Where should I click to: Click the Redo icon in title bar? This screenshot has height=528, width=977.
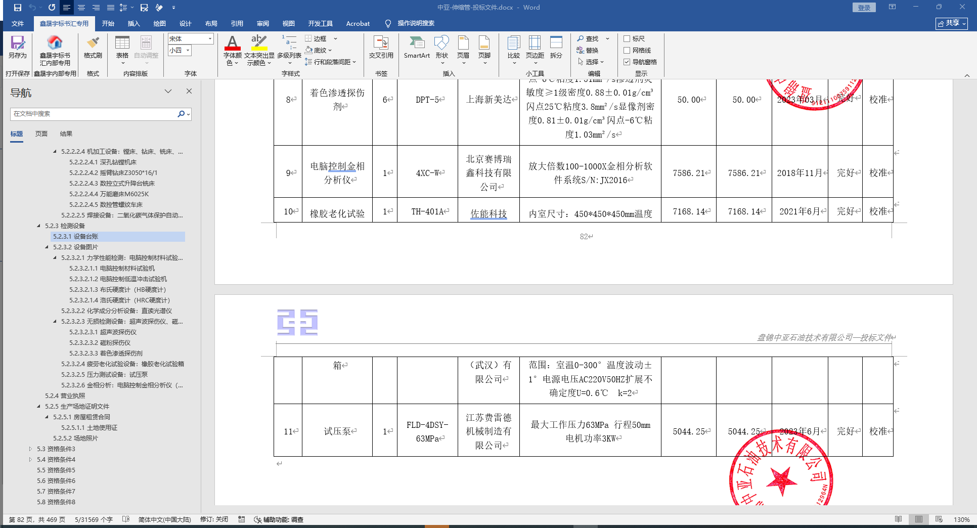pos(52,8)
